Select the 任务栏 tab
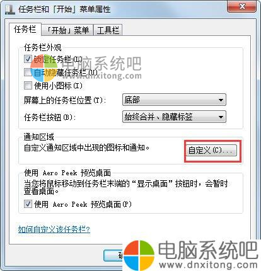The width and height of the screenshot is (261, 271). [x=25, y=29]
